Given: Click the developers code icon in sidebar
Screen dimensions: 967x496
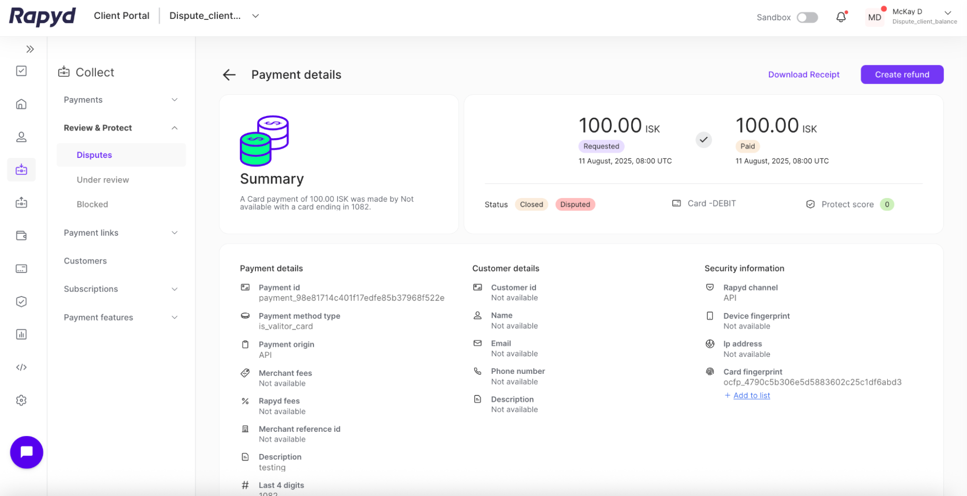Looking at the screenshot, I should pyautogui.click(x=21, y=368).
